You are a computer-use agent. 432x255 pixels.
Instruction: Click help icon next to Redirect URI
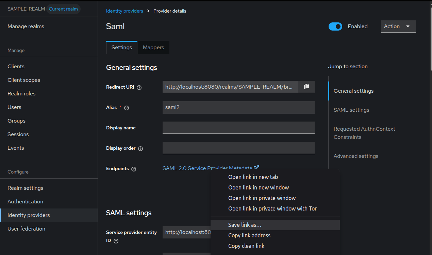[139, 87]
